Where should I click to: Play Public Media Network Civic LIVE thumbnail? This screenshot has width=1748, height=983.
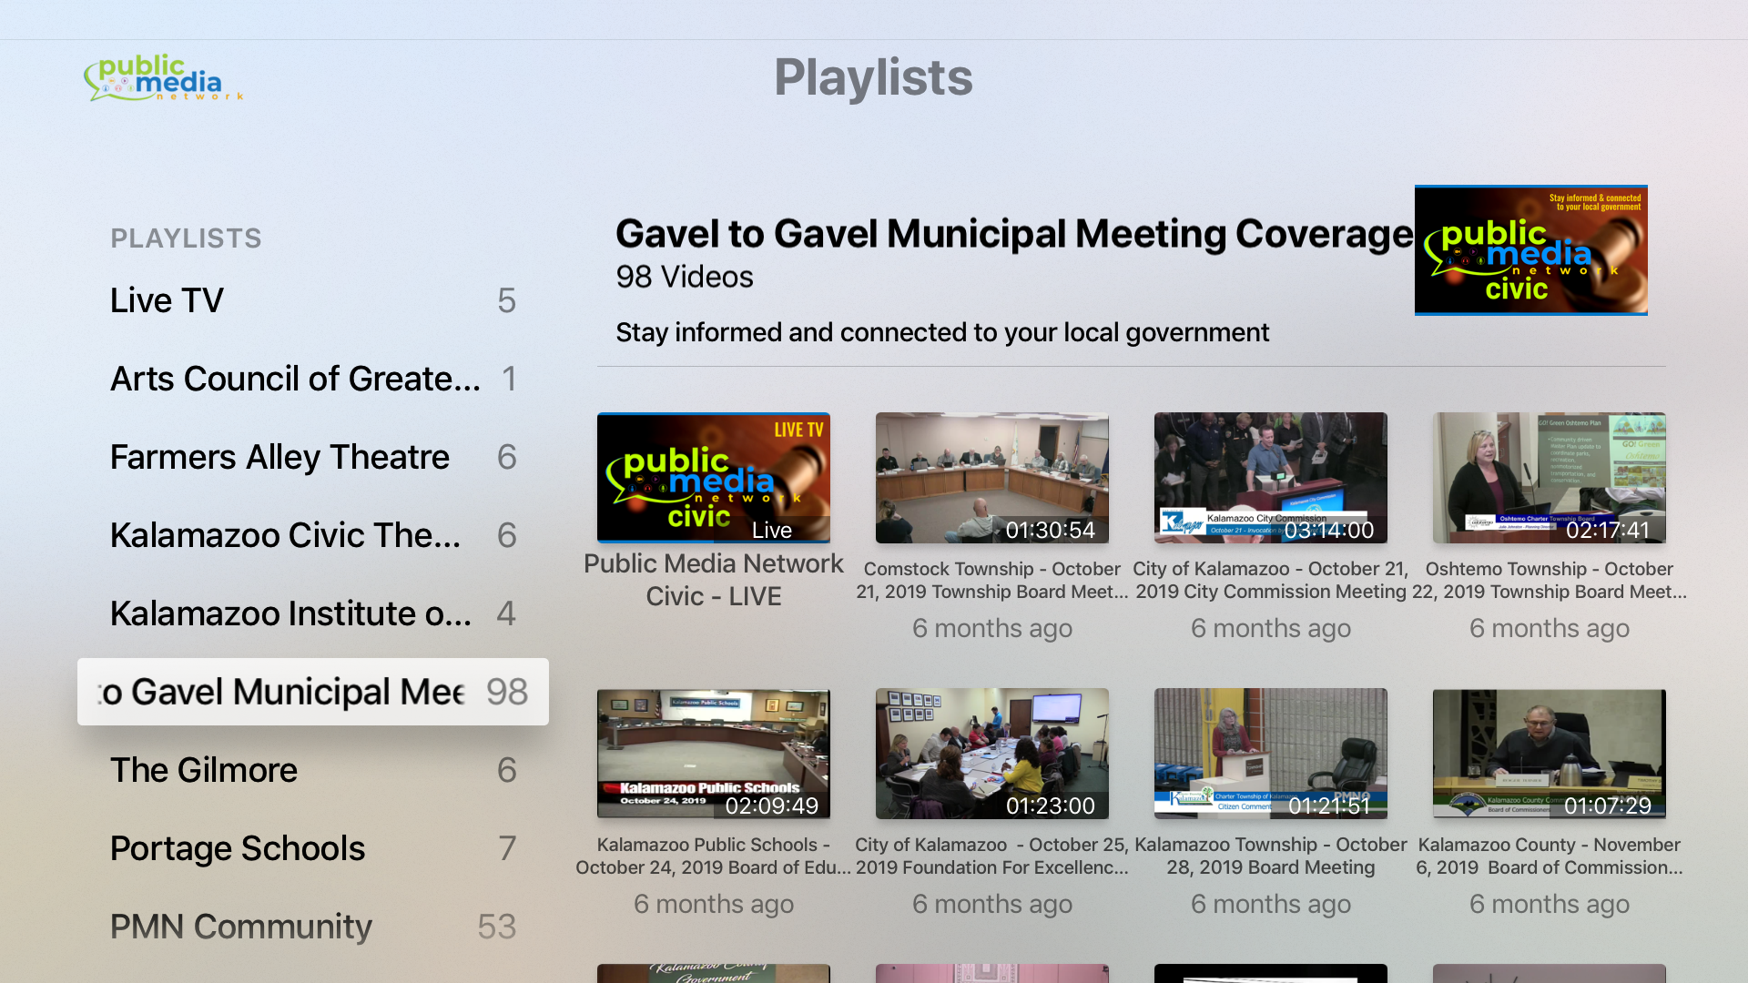tap(714, 478)
